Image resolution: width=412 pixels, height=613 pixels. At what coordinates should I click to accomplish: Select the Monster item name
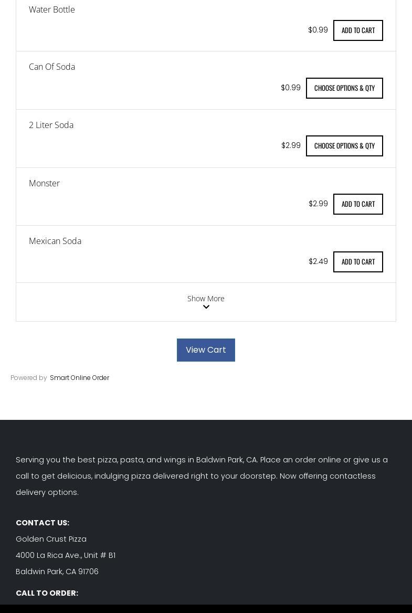[44, 183]
